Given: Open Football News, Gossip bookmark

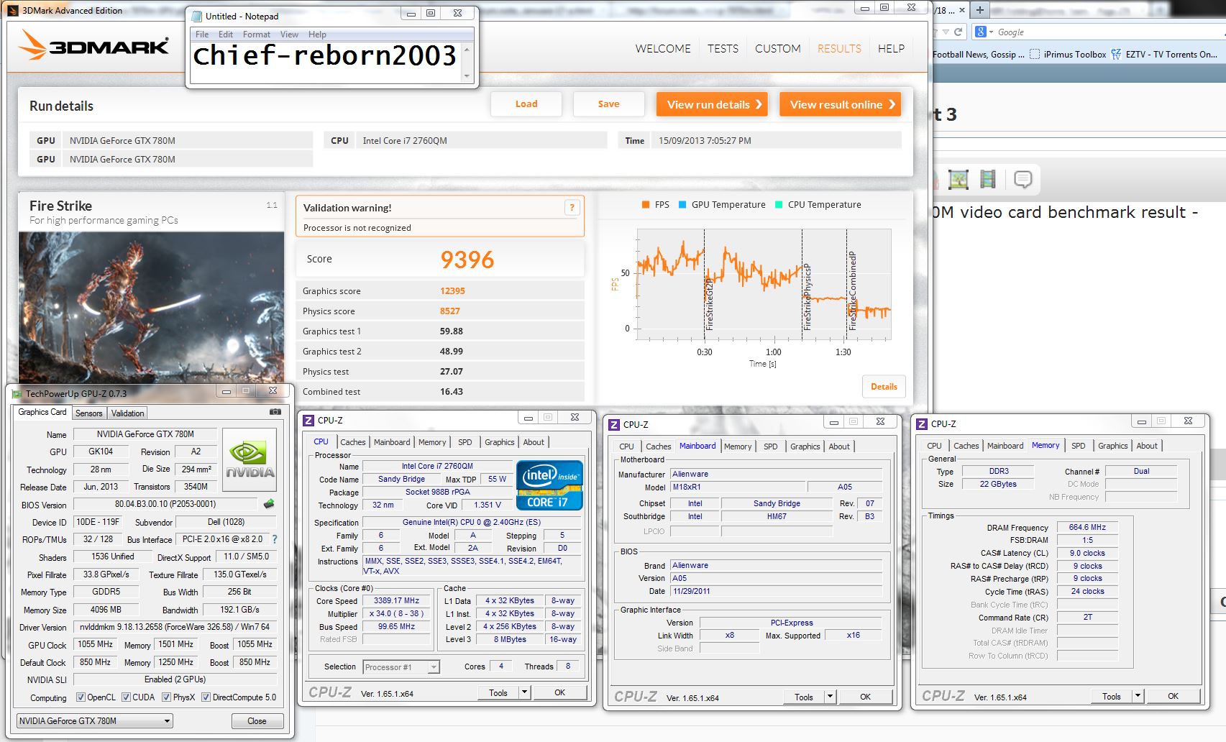Looking at the screenshot, I should point(978,54).
